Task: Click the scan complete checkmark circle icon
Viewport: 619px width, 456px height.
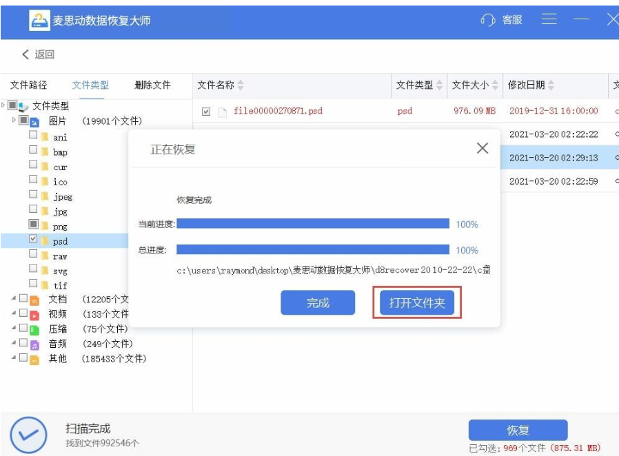Action: [28, 435]
